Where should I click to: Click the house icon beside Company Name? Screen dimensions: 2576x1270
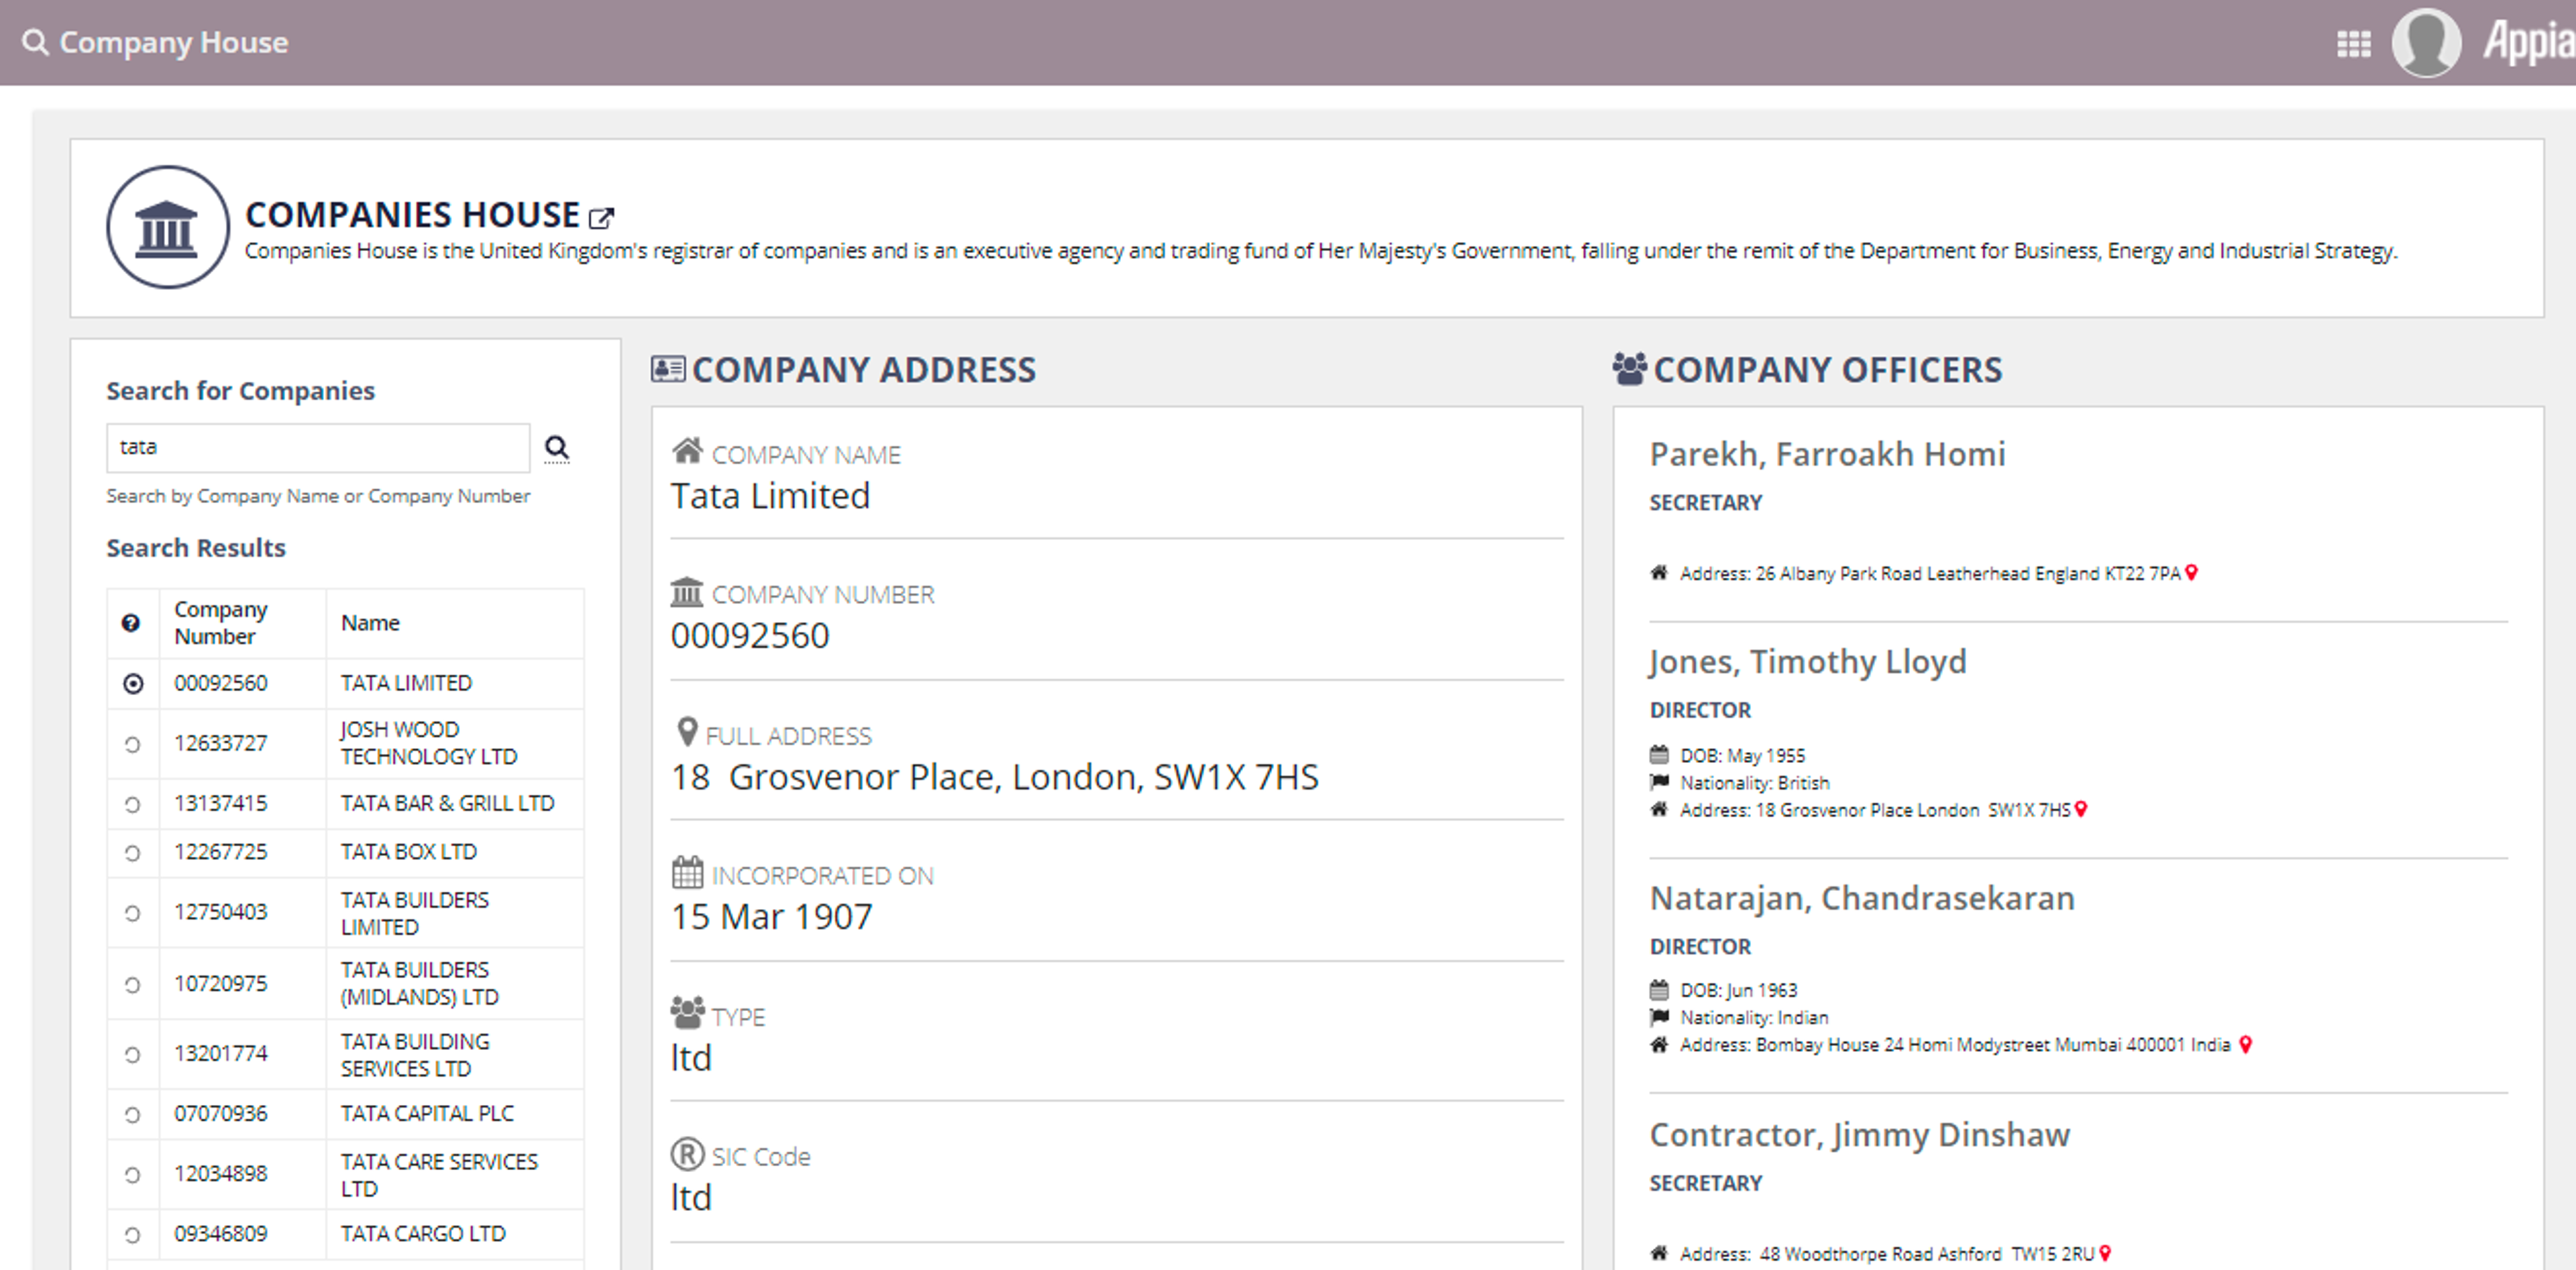click(x=687, y=451)
